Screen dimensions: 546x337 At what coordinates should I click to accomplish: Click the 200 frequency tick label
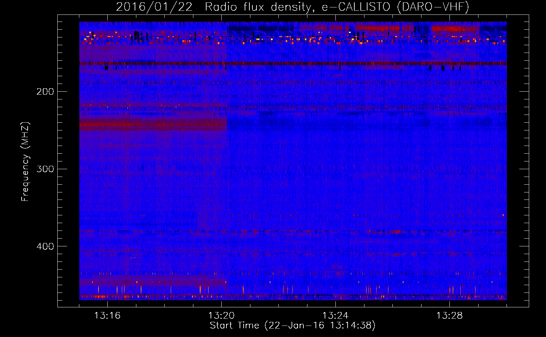click(x=45, y=92)
